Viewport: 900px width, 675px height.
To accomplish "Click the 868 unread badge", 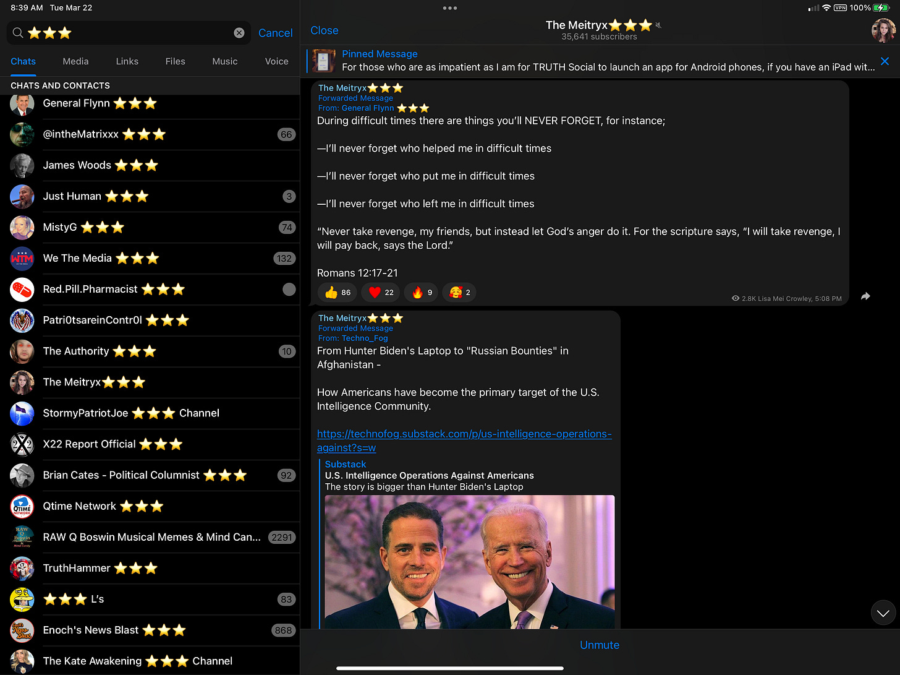I will (283, 630).
